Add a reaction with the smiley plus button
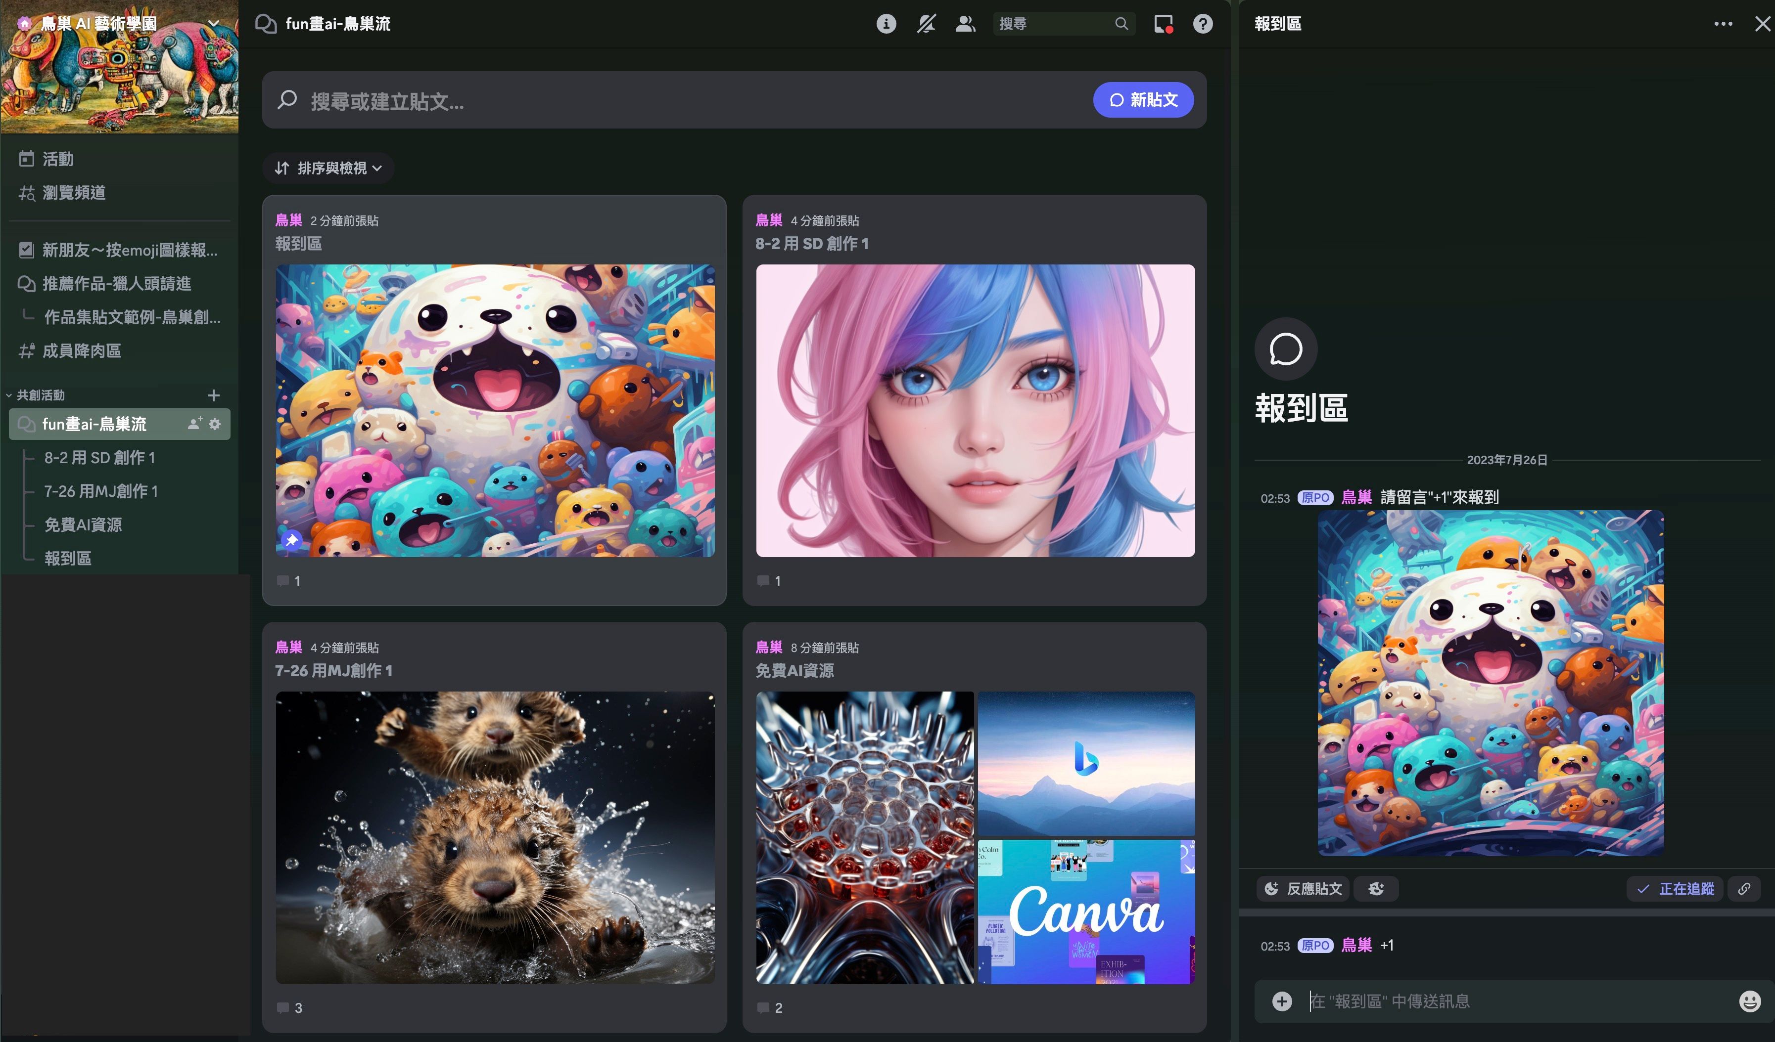Screen dimensions: 1775x1042 point(1376,889)
